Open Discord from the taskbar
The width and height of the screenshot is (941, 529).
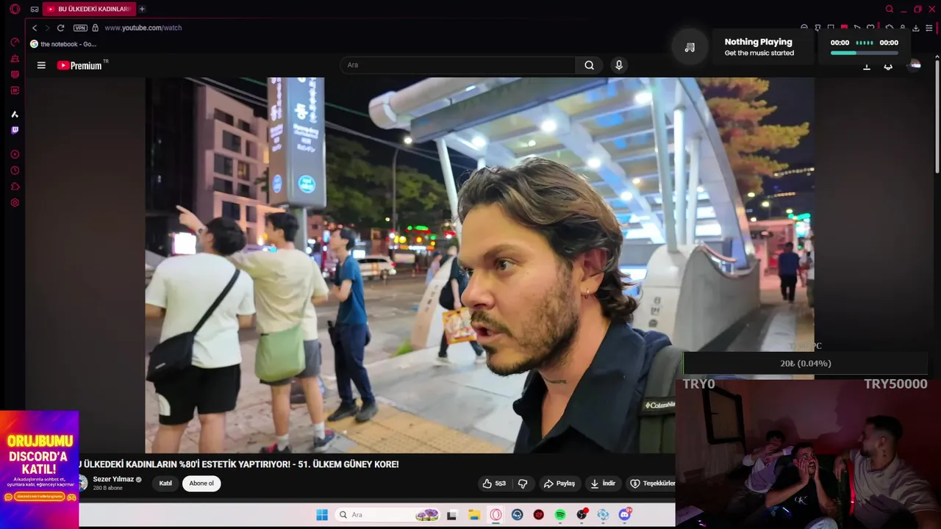[x=625, y=515]
